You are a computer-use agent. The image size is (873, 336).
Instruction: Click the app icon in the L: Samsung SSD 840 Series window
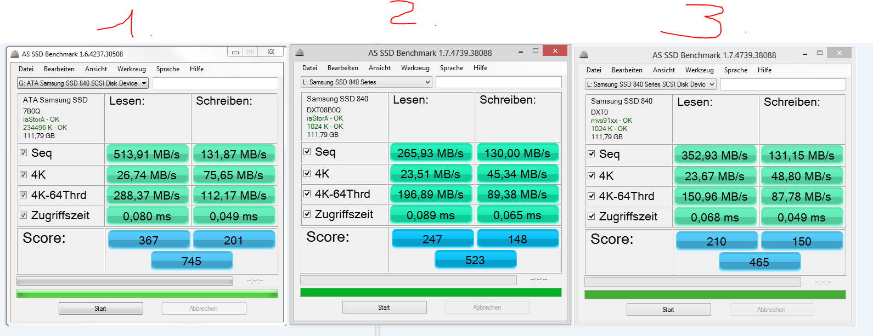click(300, 53)
